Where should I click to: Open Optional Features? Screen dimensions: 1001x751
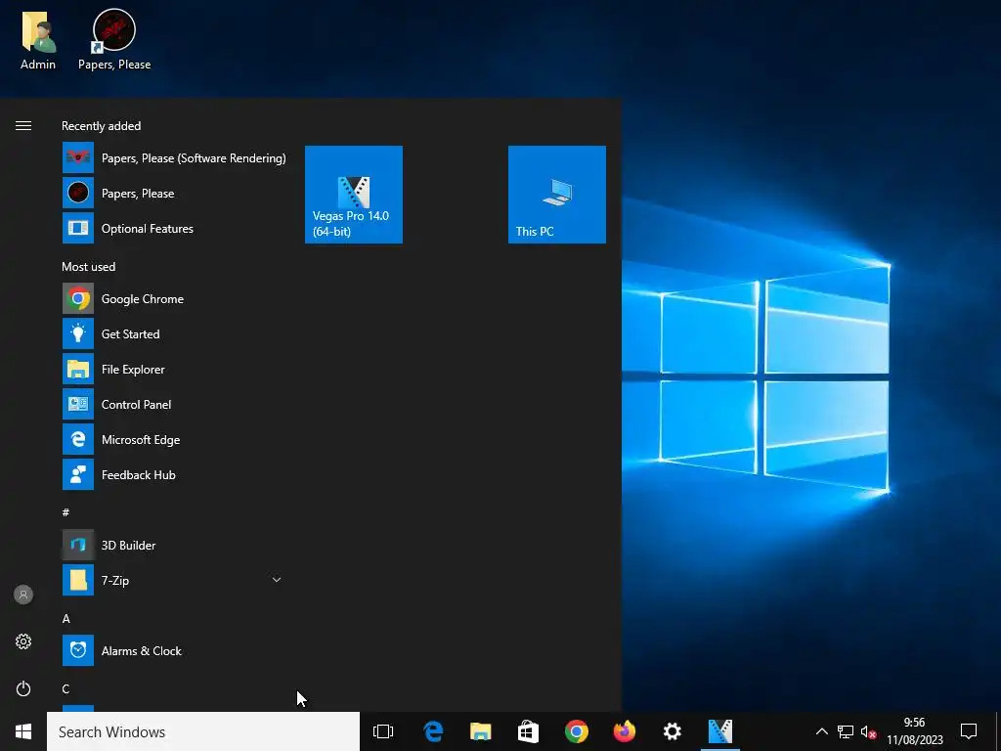click(174, 229)
